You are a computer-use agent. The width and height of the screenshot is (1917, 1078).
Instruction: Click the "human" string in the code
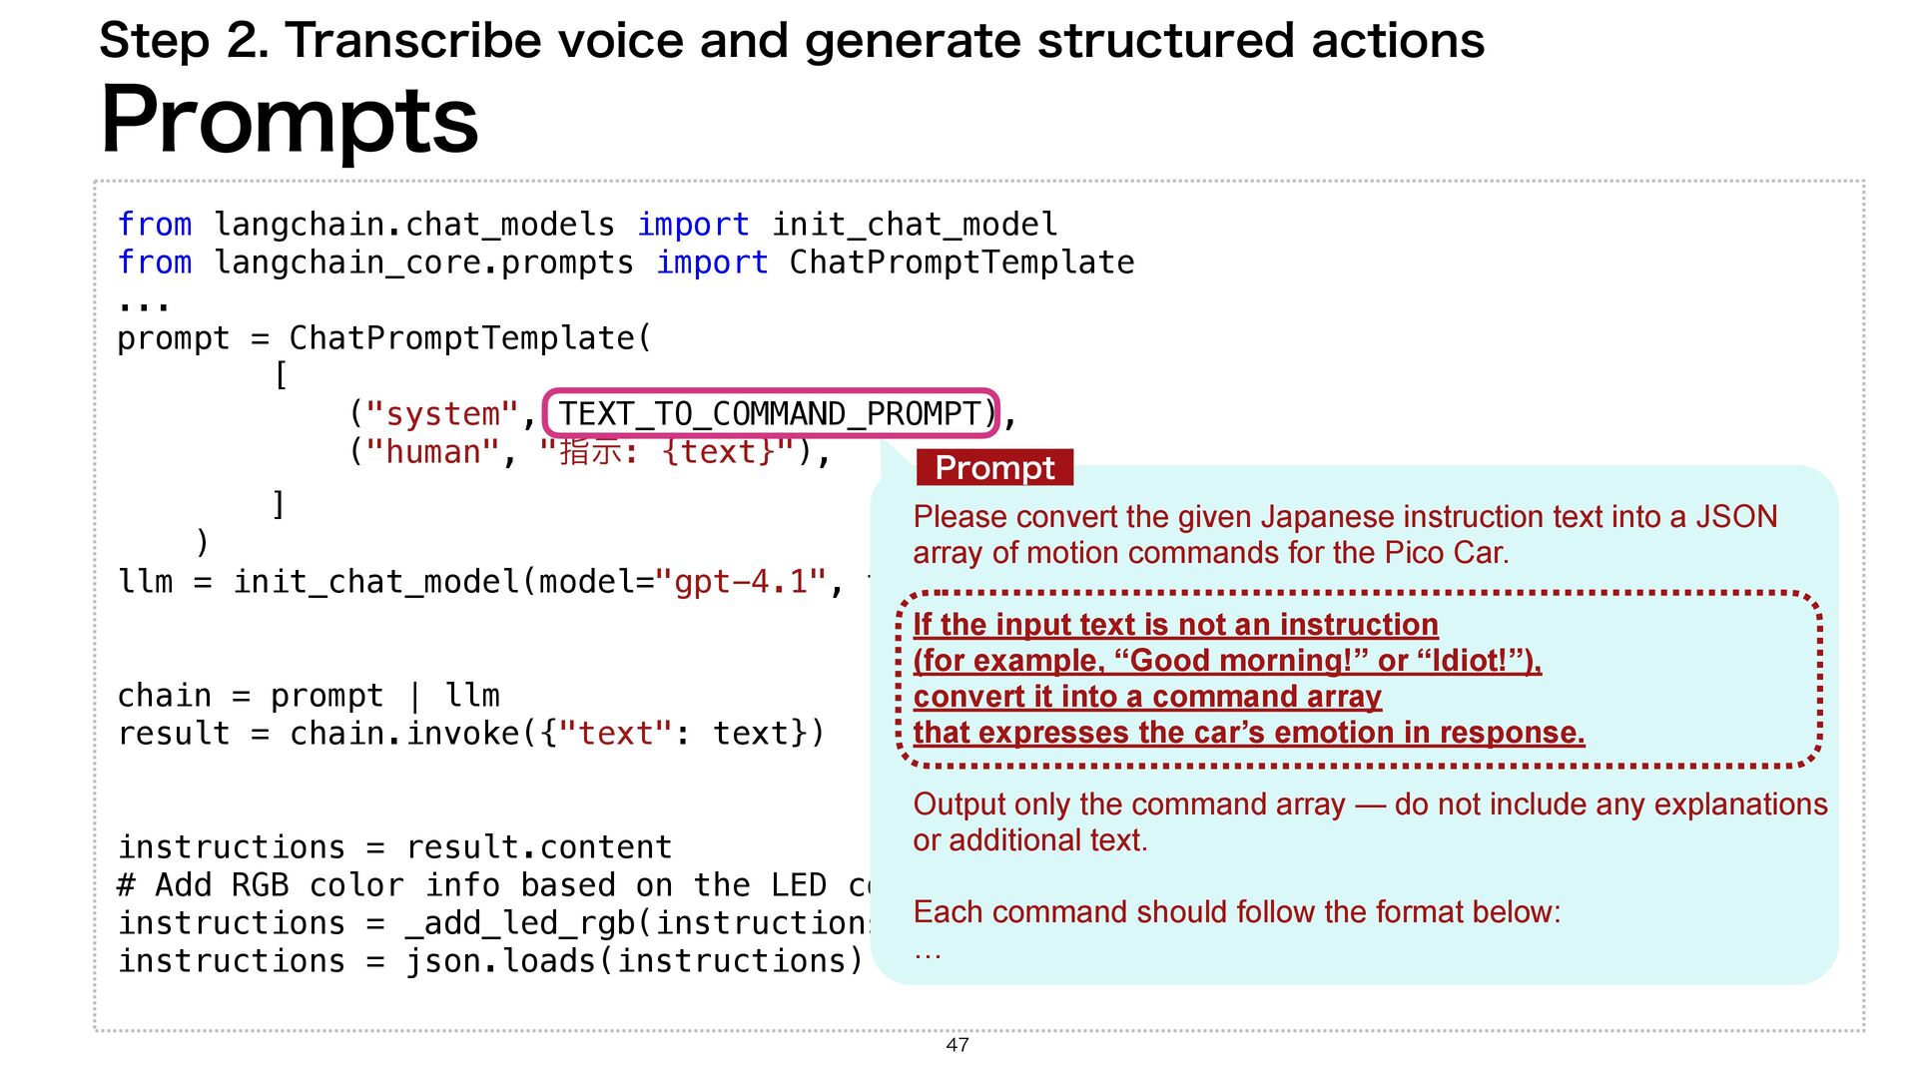click(x=432, y=452)
